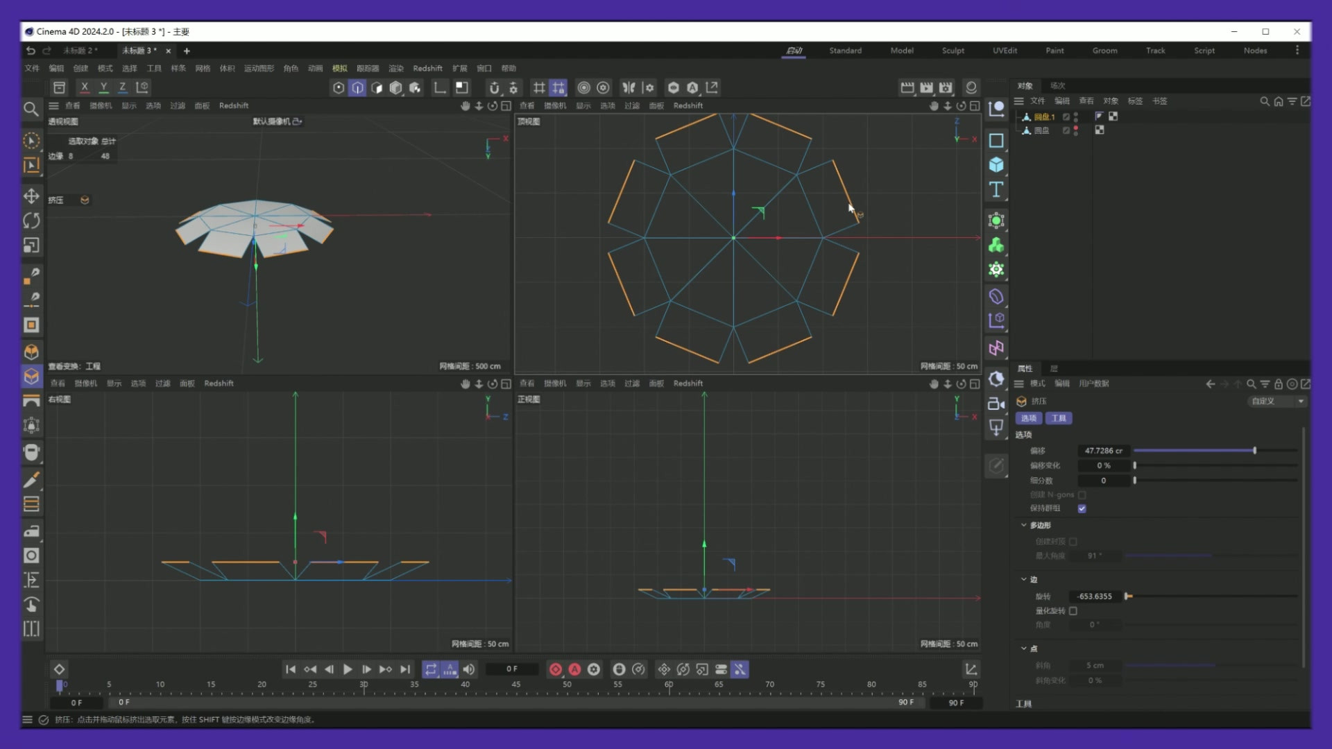This screenshot has height=749, width=1332.
Task: Open status bar hamburger menu
Action: pos(27,720)
